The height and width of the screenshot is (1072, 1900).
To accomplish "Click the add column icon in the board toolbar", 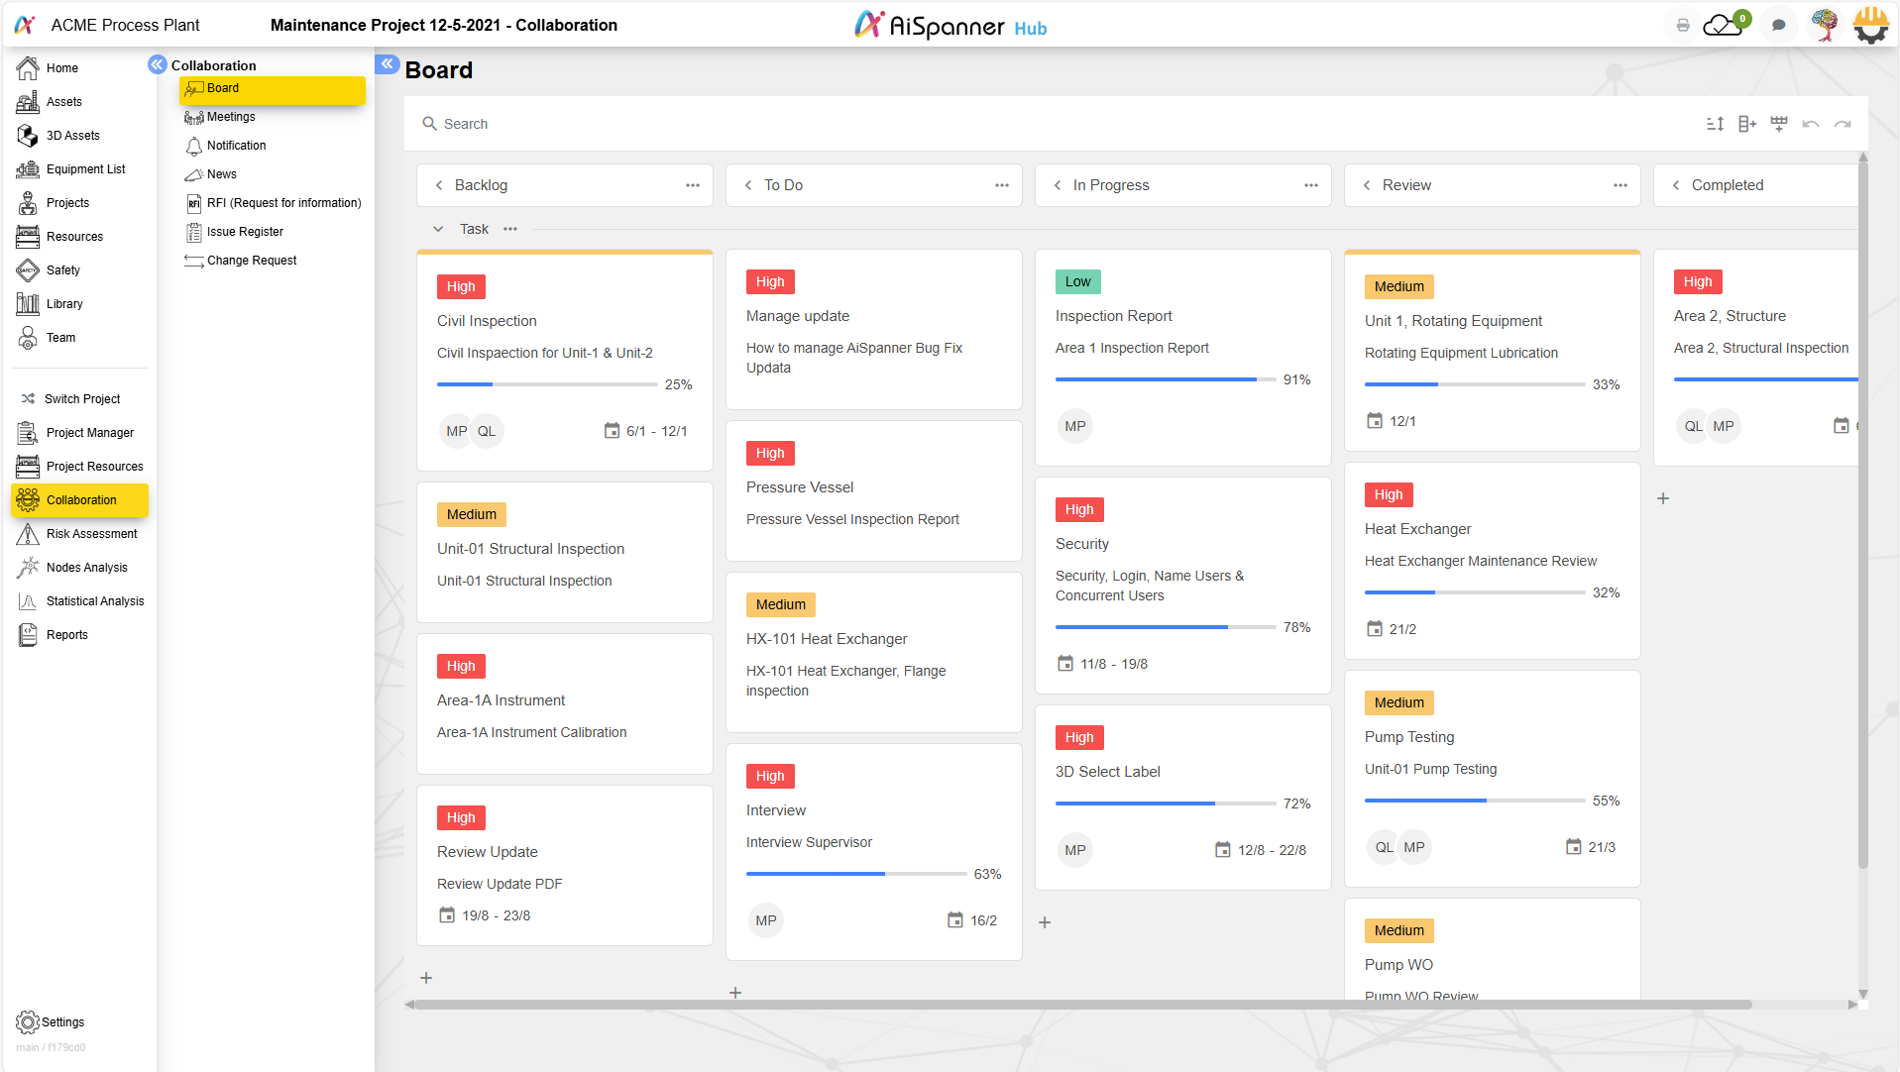I will [1747, 123].
